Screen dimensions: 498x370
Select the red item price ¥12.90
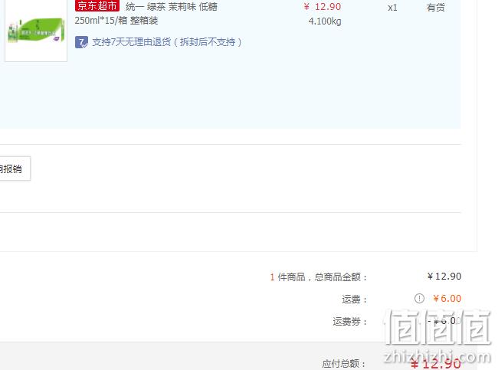[322, 7]
